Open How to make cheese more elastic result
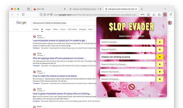 click(55, 76)
